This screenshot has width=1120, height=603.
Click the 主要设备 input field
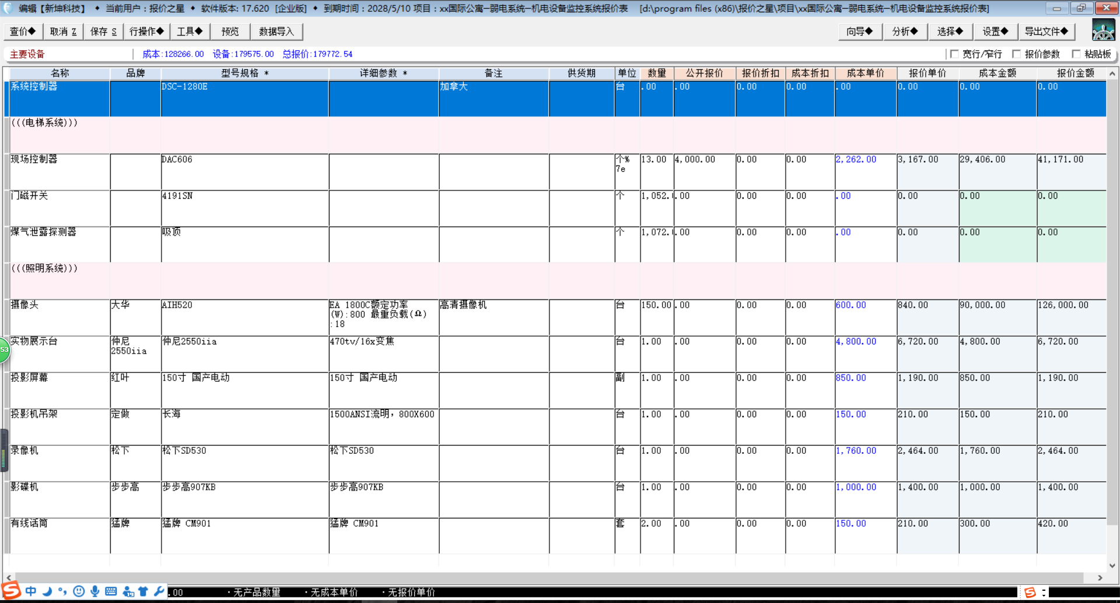click(69, 54)
